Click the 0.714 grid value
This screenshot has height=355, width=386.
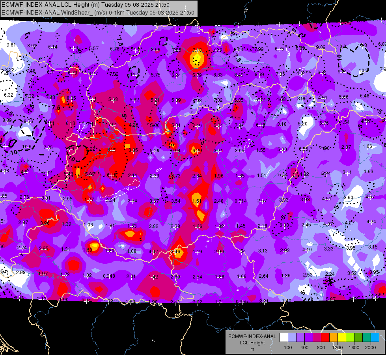point(241,201)
